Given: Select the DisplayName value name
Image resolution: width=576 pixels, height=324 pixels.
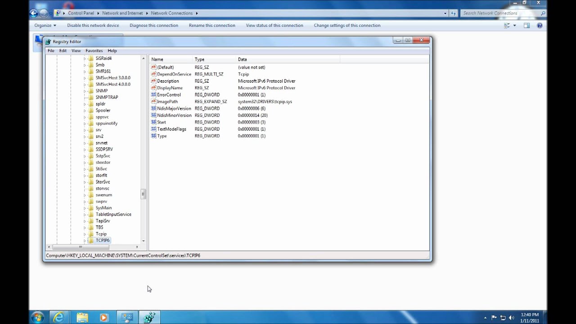Looking at the screenshot, I should coord(170,88).
